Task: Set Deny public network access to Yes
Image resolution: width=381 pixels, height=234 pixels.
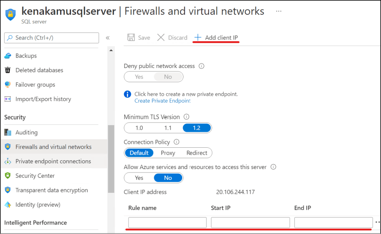Action: tap(139, 77)
